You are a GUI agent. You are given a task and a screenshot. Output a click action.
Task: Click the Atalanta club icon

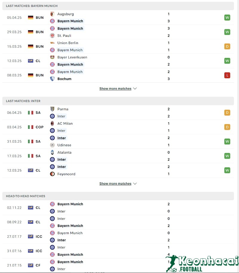tap(52, 152)
